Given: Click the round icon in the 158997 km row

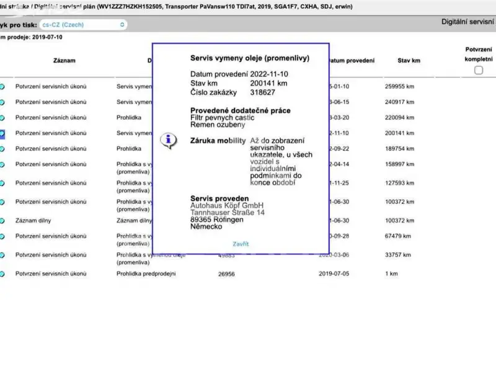Looking at the screenshot, I should (x=2, y=164).
